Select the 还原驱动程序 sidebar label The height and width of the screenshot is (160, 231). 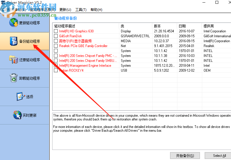[30, 60]
